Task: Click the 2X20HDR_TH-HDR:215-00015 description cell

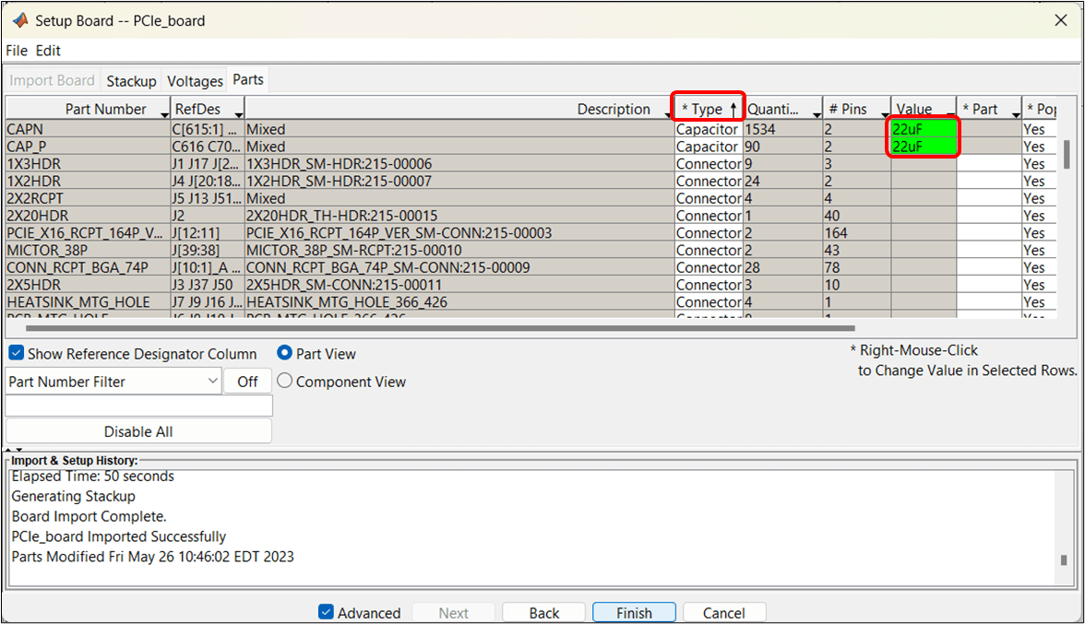Action: point(459,216)
